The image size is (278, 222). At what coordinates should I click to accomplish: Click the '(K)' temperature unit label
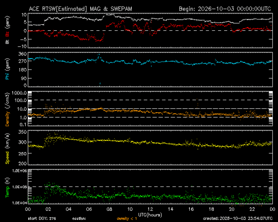(7, 181)
